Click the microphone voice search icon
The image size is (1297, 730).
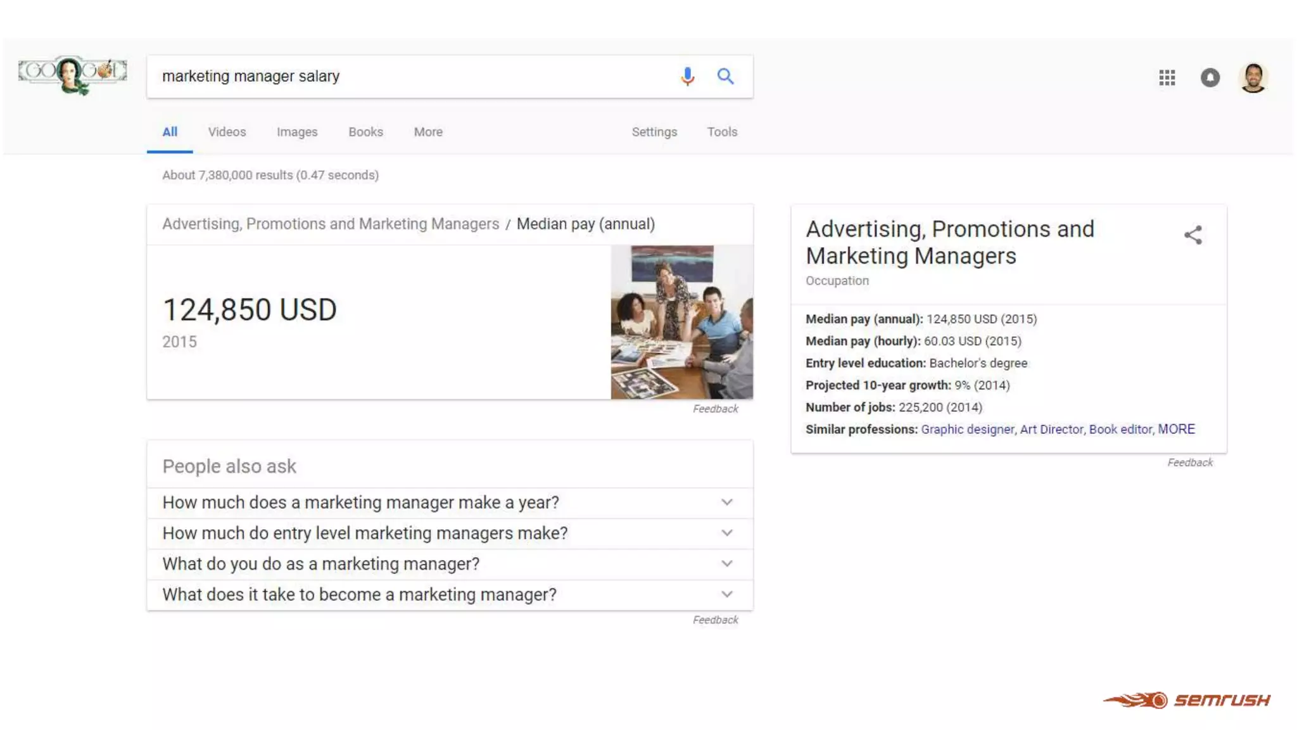(x=687, y=77)
